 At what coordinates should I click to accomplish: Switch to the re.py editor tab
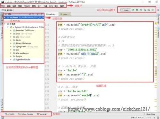(x=65, y=14)
